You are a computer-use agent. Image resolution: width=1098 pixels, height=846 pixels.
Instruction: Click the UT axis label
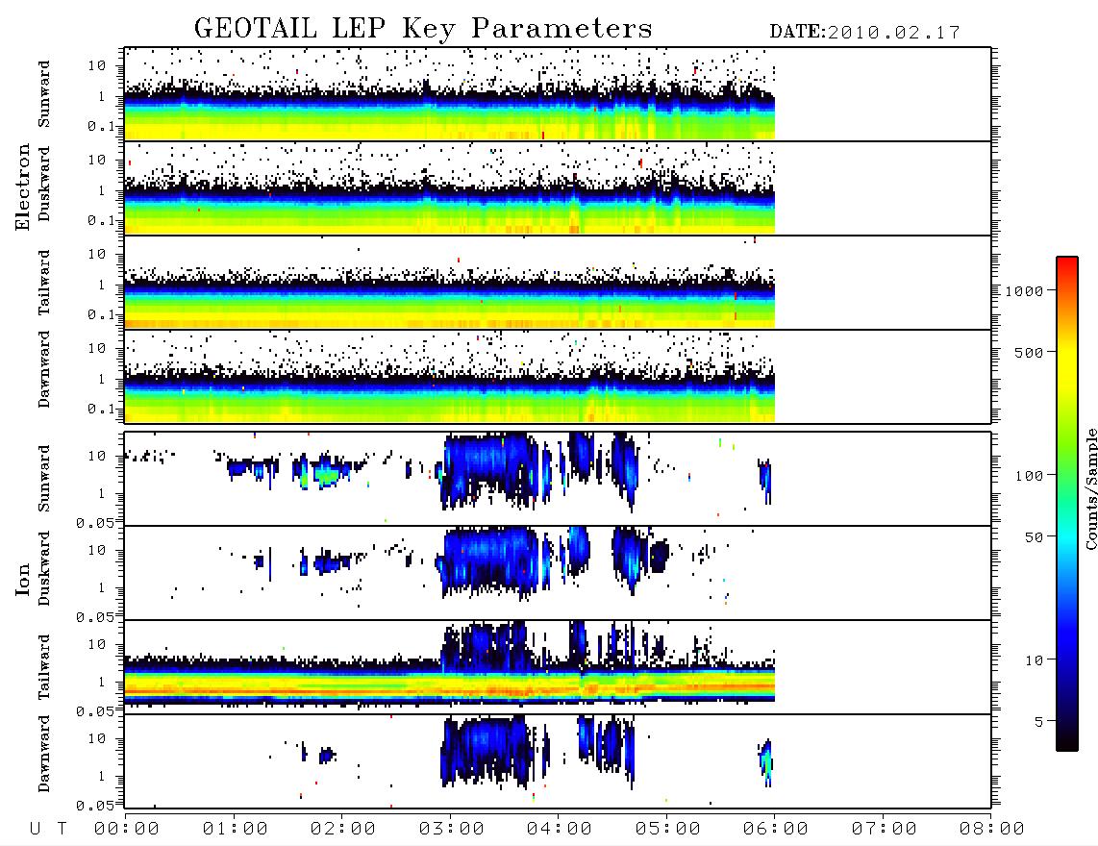(48, 829)
